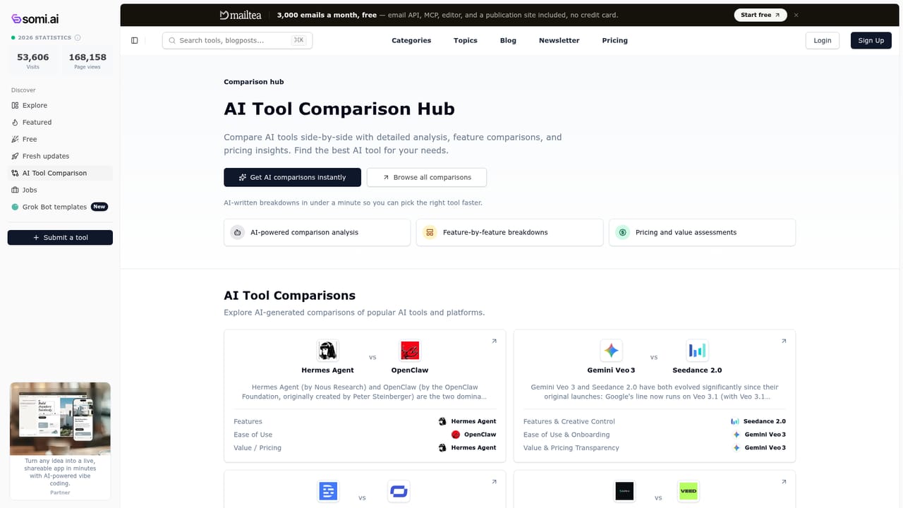Click the AI-powered comparison analysis icon
The width and height of the screenshot is (903, 508).
[x=238, y=232]
